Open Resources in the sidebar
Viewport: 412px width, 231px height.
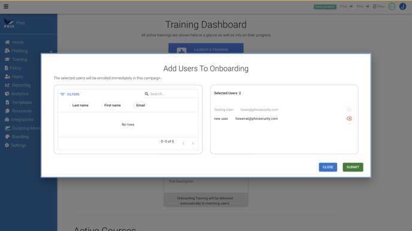click(19, 111)
